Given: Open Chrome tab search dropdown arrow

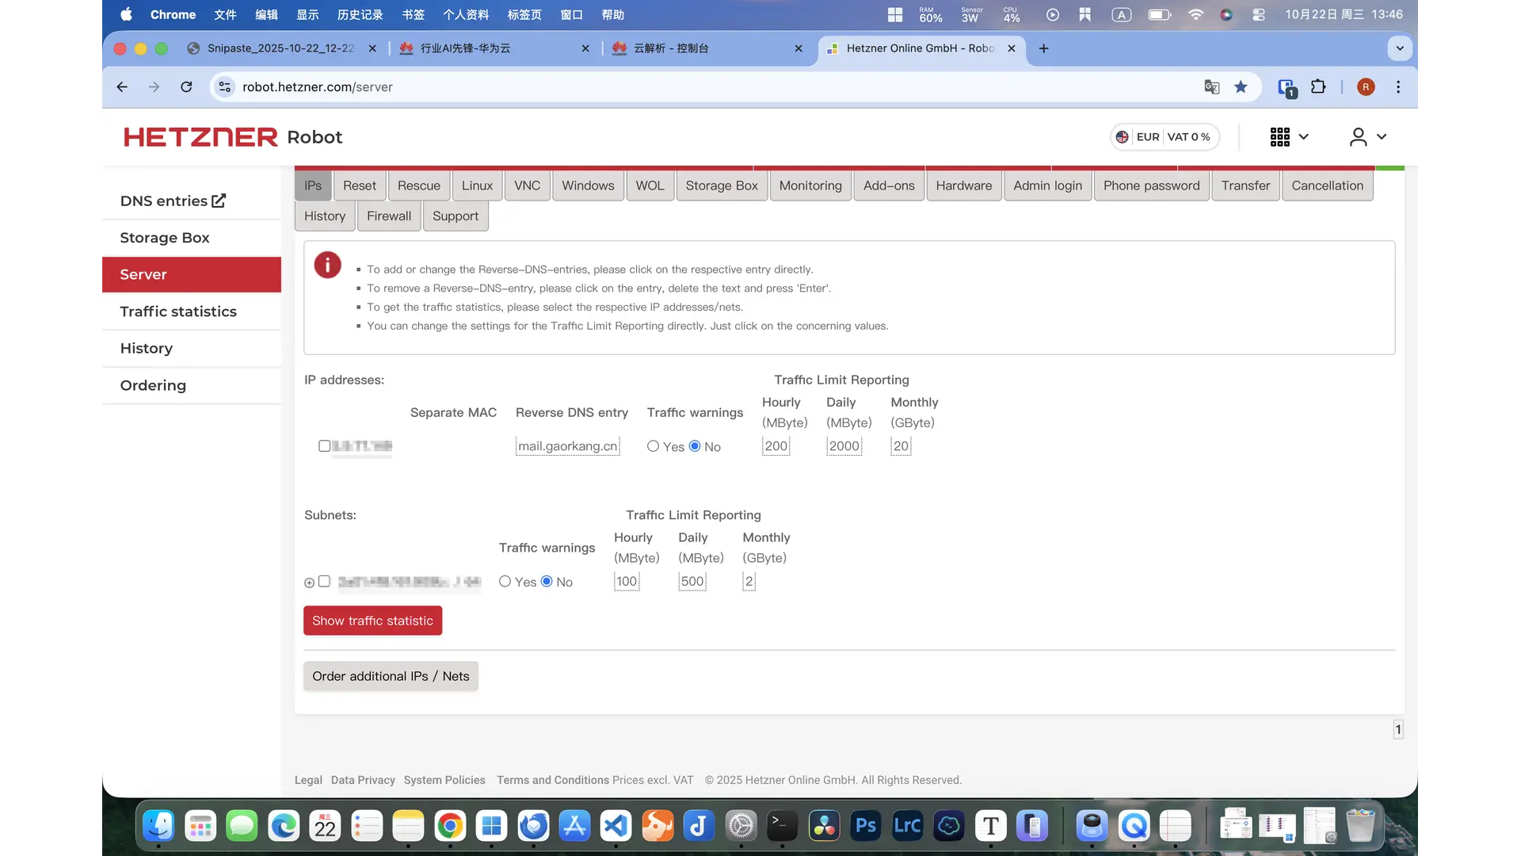Looking at the screenshot, I should [1400, 48].
